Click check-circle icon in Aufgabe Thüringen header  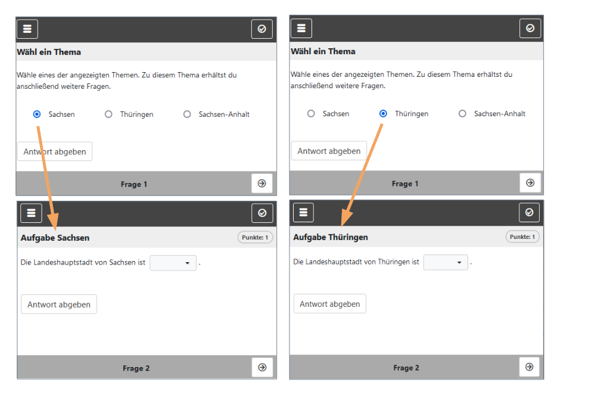[530, 212]
